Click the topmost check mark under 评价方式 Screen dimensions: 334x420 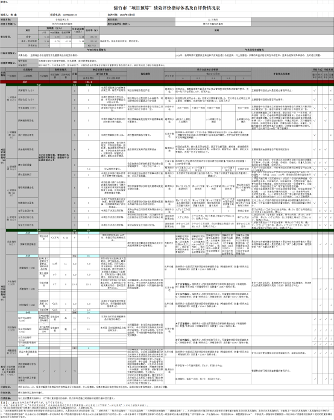pyautogui.click(x=315, y=91)
